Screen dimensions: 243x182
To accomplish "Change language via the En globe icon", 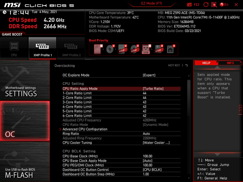I will (224, 4).
